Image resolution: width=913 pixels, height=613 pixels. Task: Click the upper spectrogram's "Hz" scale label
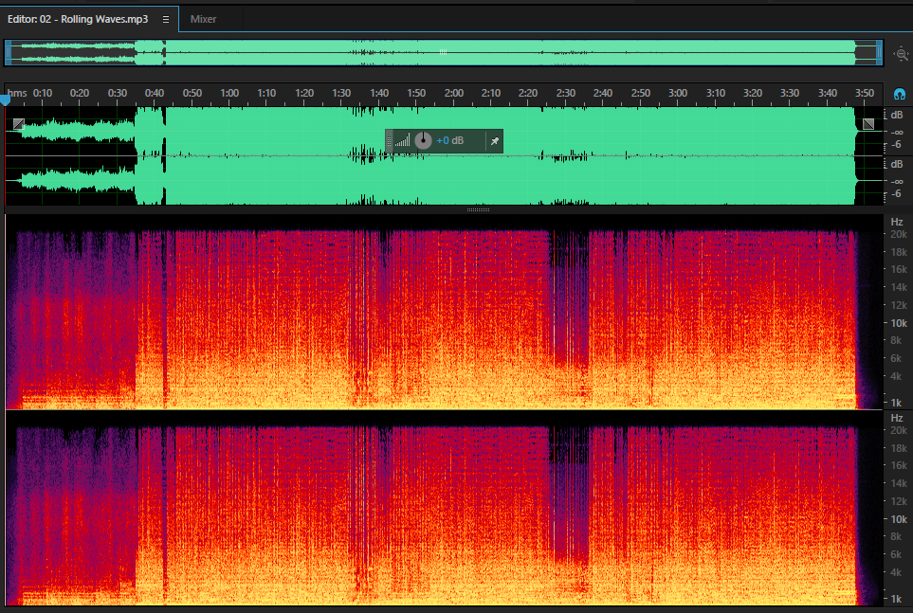click(897, 222)
